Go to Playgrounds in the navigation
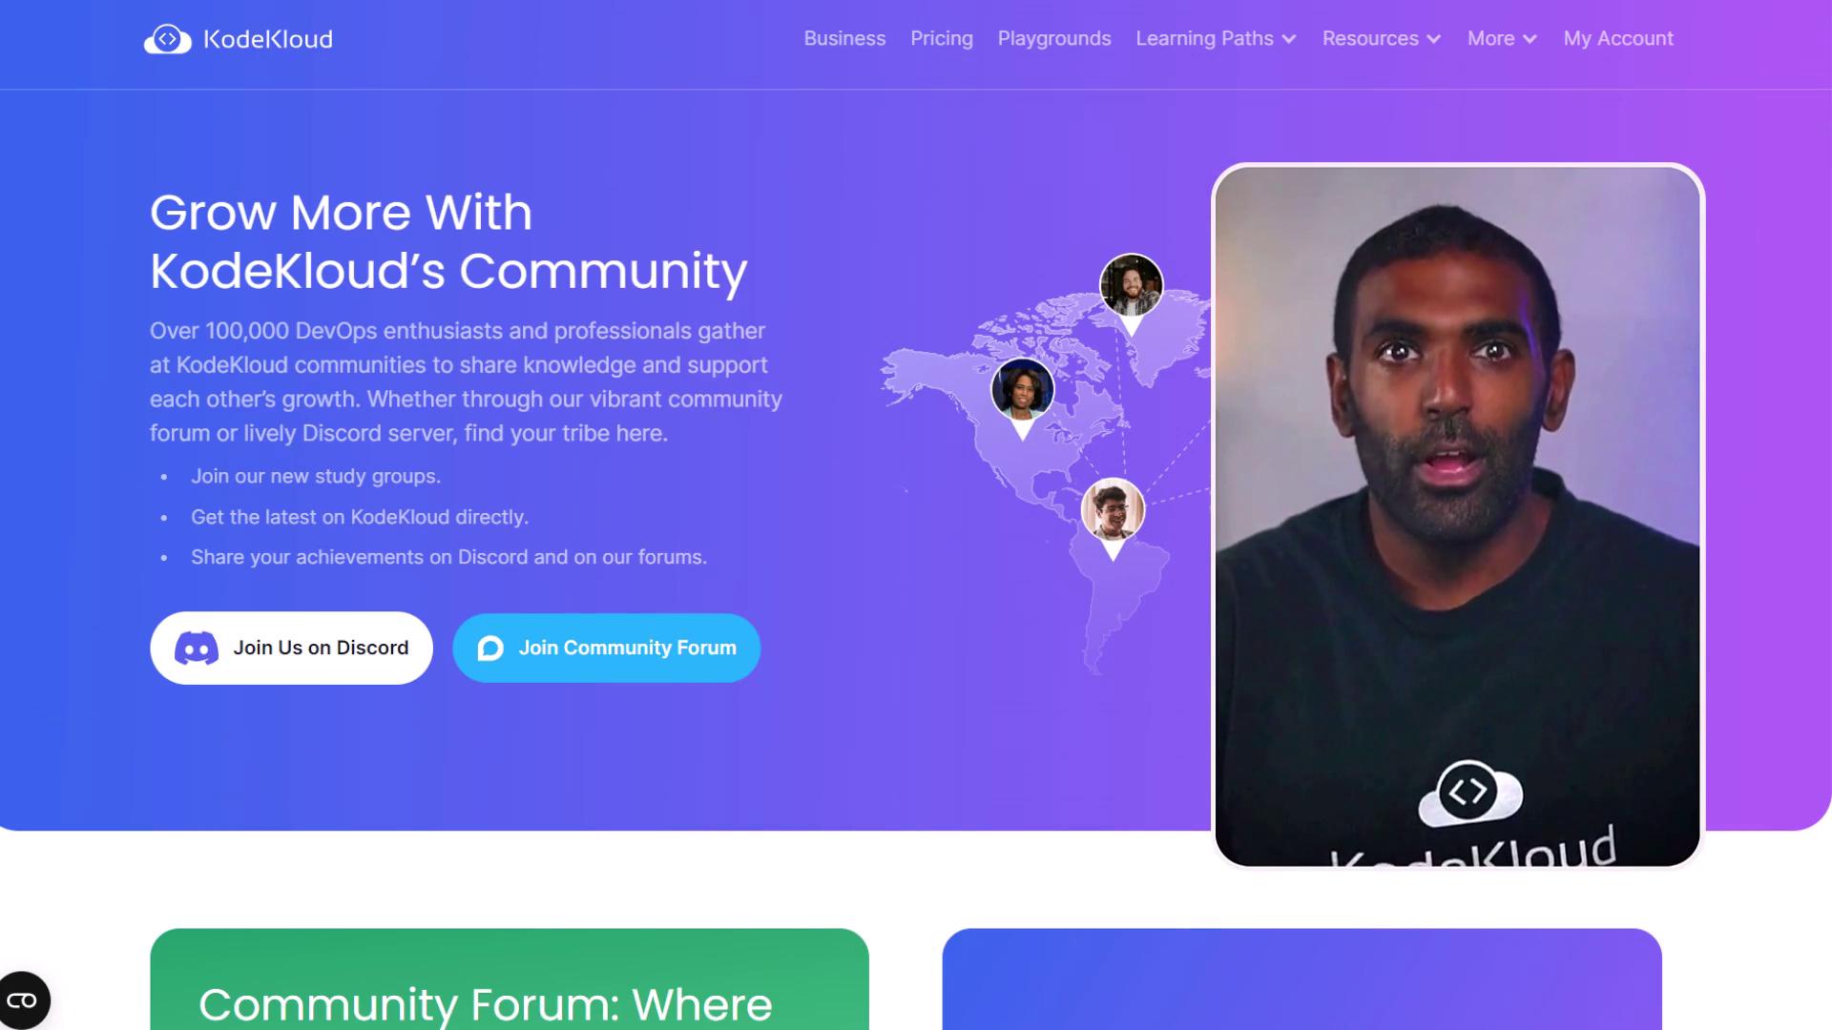1832x1030 pixels. (1054, 39)
